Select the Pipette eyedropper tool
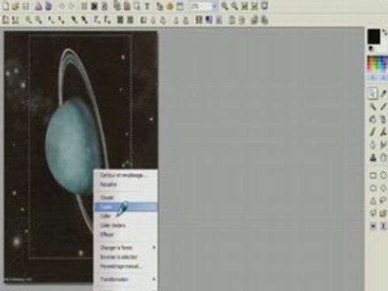The height and width of the screenshot is (291, 388). pyautogui.click(x=383, y=94)
